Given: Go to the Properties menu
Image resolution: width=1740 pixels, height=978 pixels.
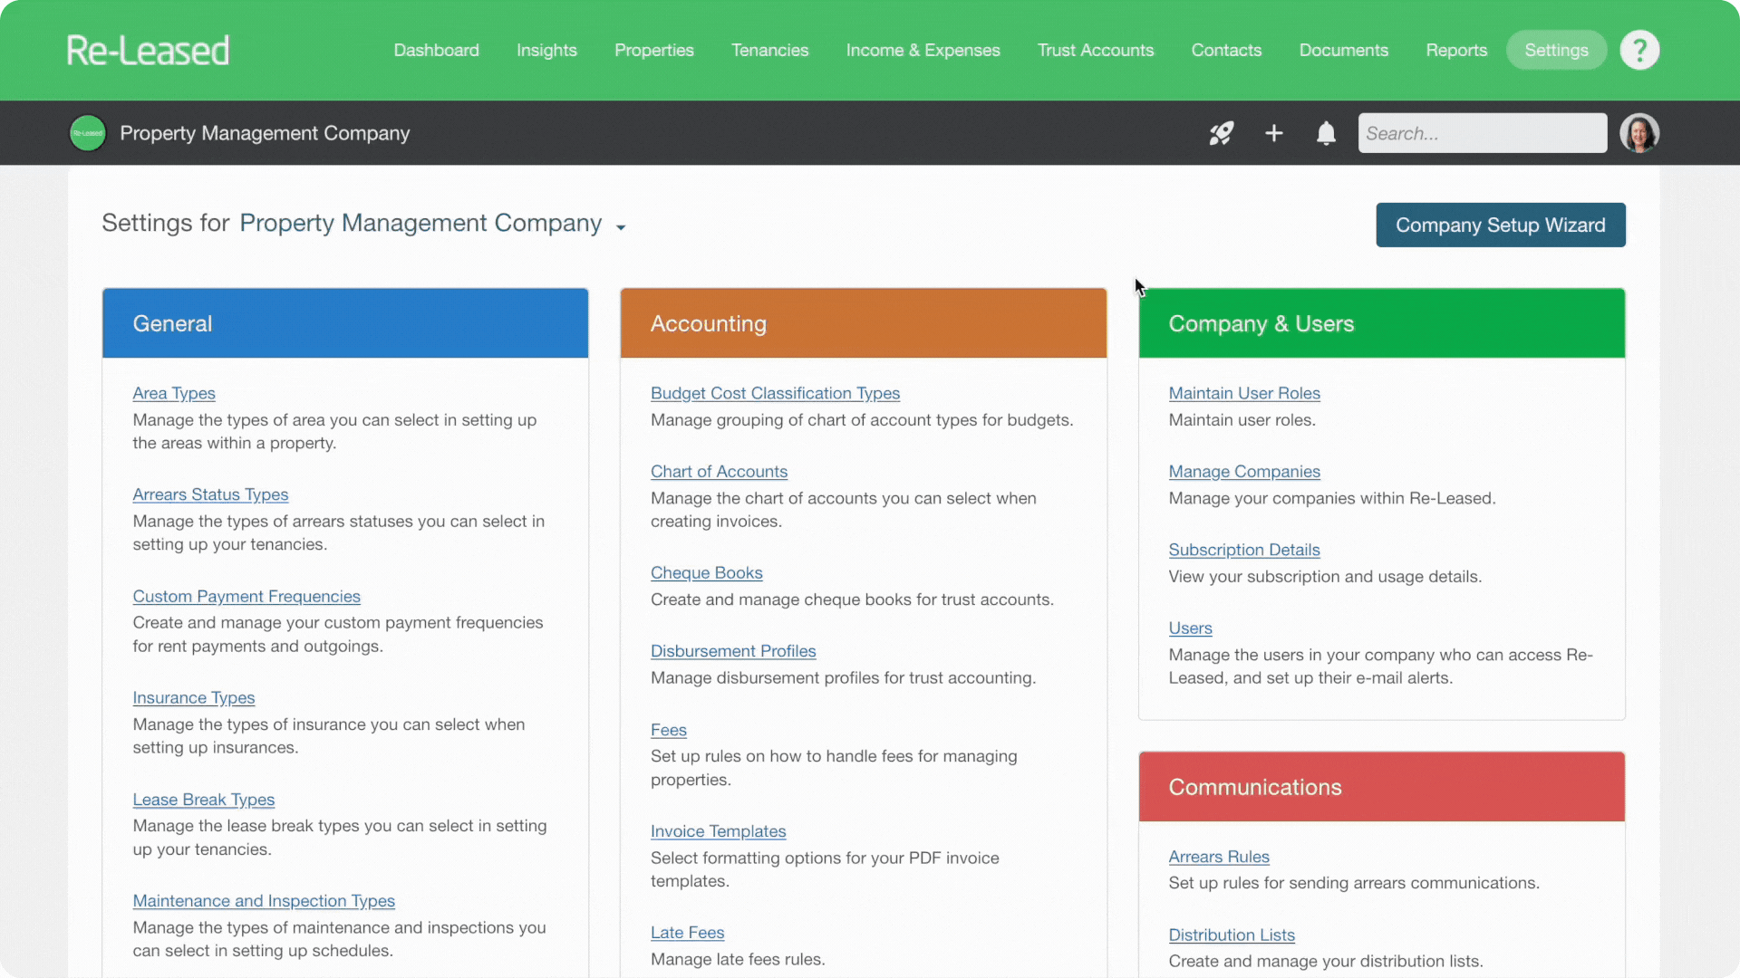Looking at the screenshot, I should [x=654, y=50].
